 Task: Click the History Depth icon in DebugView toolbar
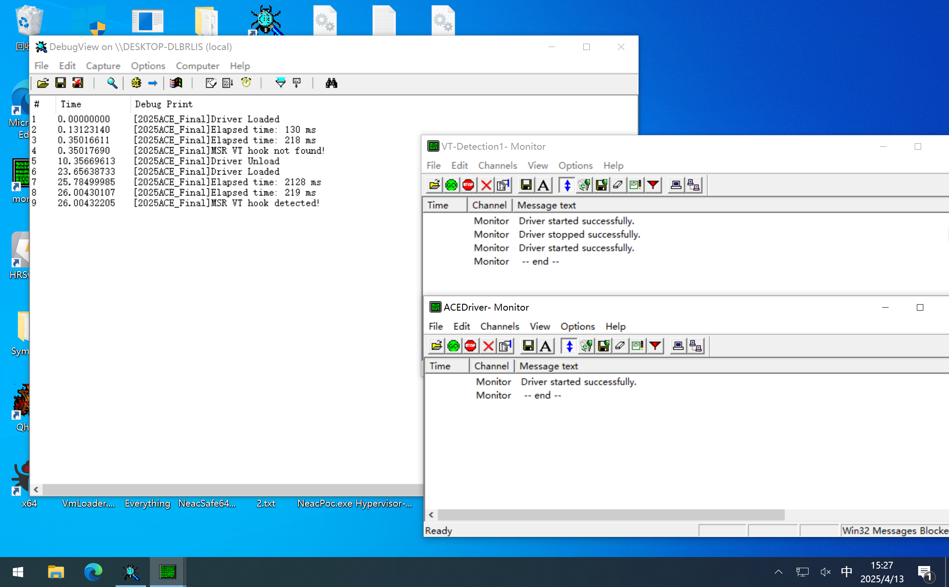coord(211,83)
